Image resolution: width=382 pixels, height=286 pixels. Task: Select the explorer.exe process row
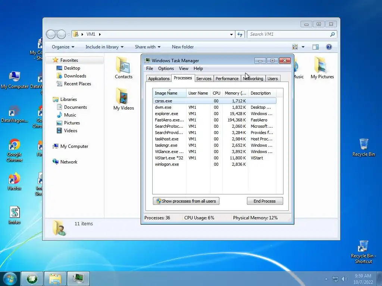coord(215,114)
